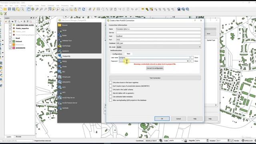Switch to the Basic authentication tab
Viewport: 256px width, 144px height.
coord(128,54)
